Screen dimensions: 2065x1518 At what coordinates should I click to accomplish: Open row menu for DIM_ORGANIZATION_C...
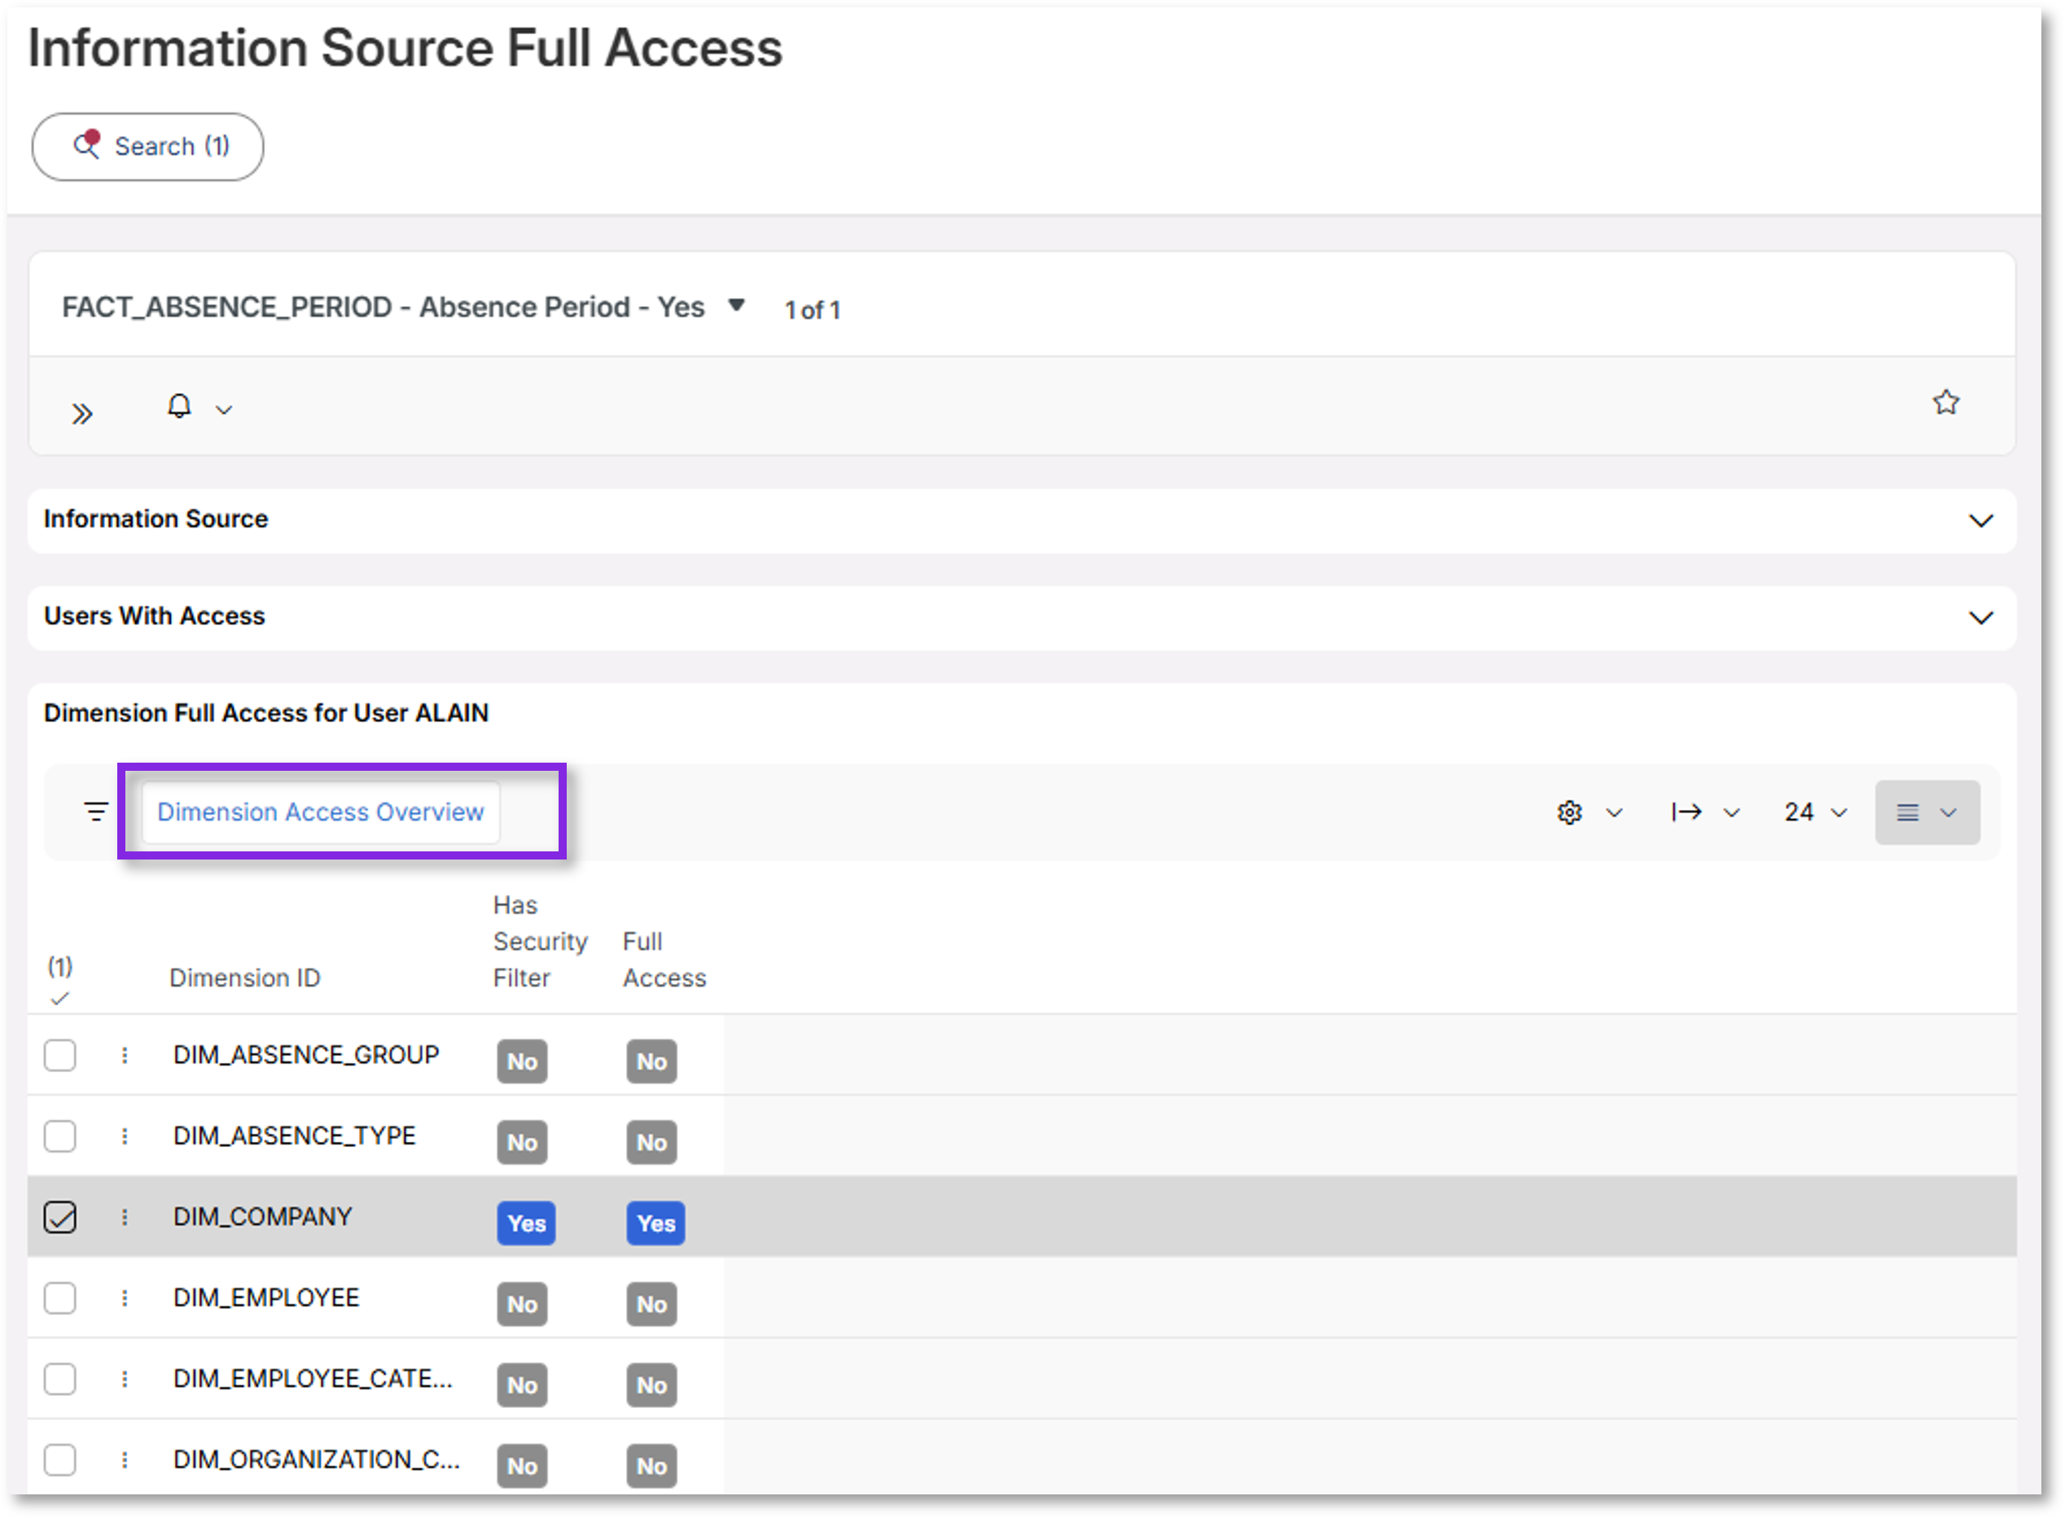click(x=124, y=1459)
